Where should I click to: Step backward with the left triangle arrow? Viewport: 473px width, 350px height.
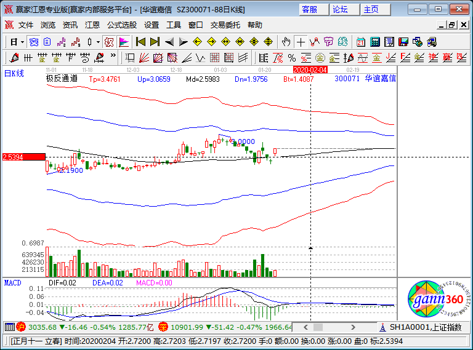coord(169,42)
